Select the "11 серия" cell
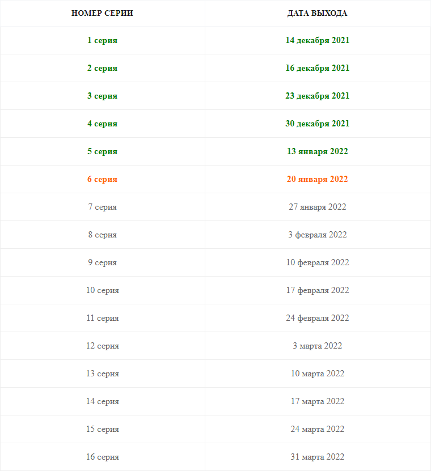This screenshot has width=431, height=471. click(103, 318)
